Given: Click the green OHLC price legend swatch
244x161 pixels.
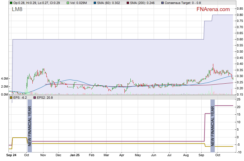Looking at the screenshot, I should pos(11,3).
